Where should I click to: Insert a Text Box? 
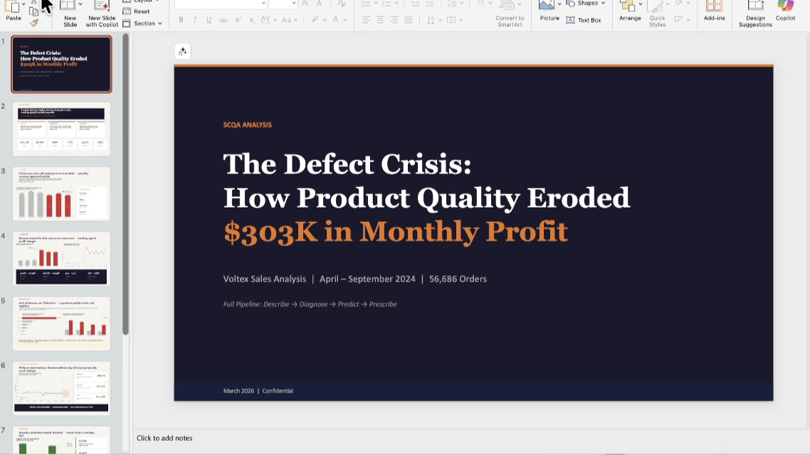(584, 20)
